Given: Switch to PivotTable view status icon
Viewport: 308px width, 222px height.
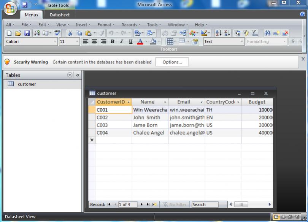Looking at the screenshot, I should coord(283,217).
